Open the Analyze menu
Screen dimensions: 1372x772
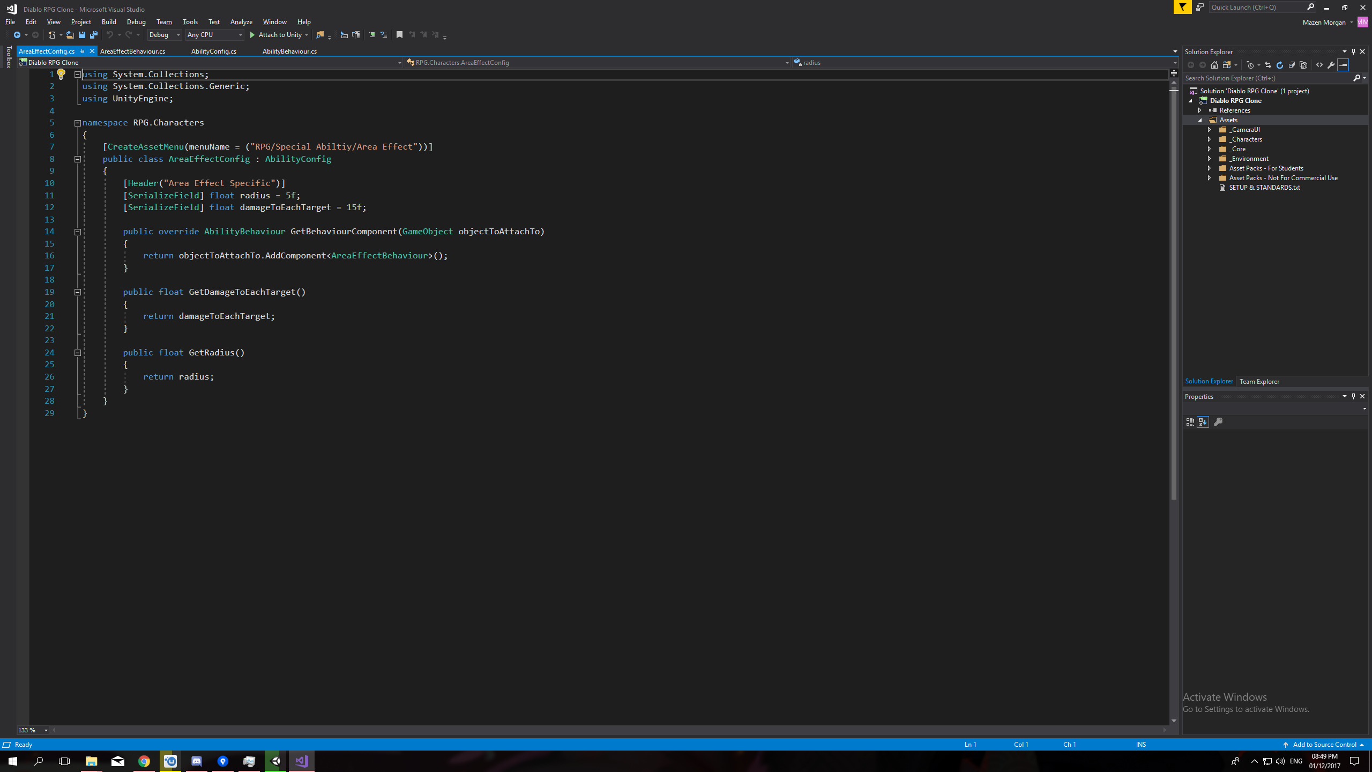[x=241, y=22]
